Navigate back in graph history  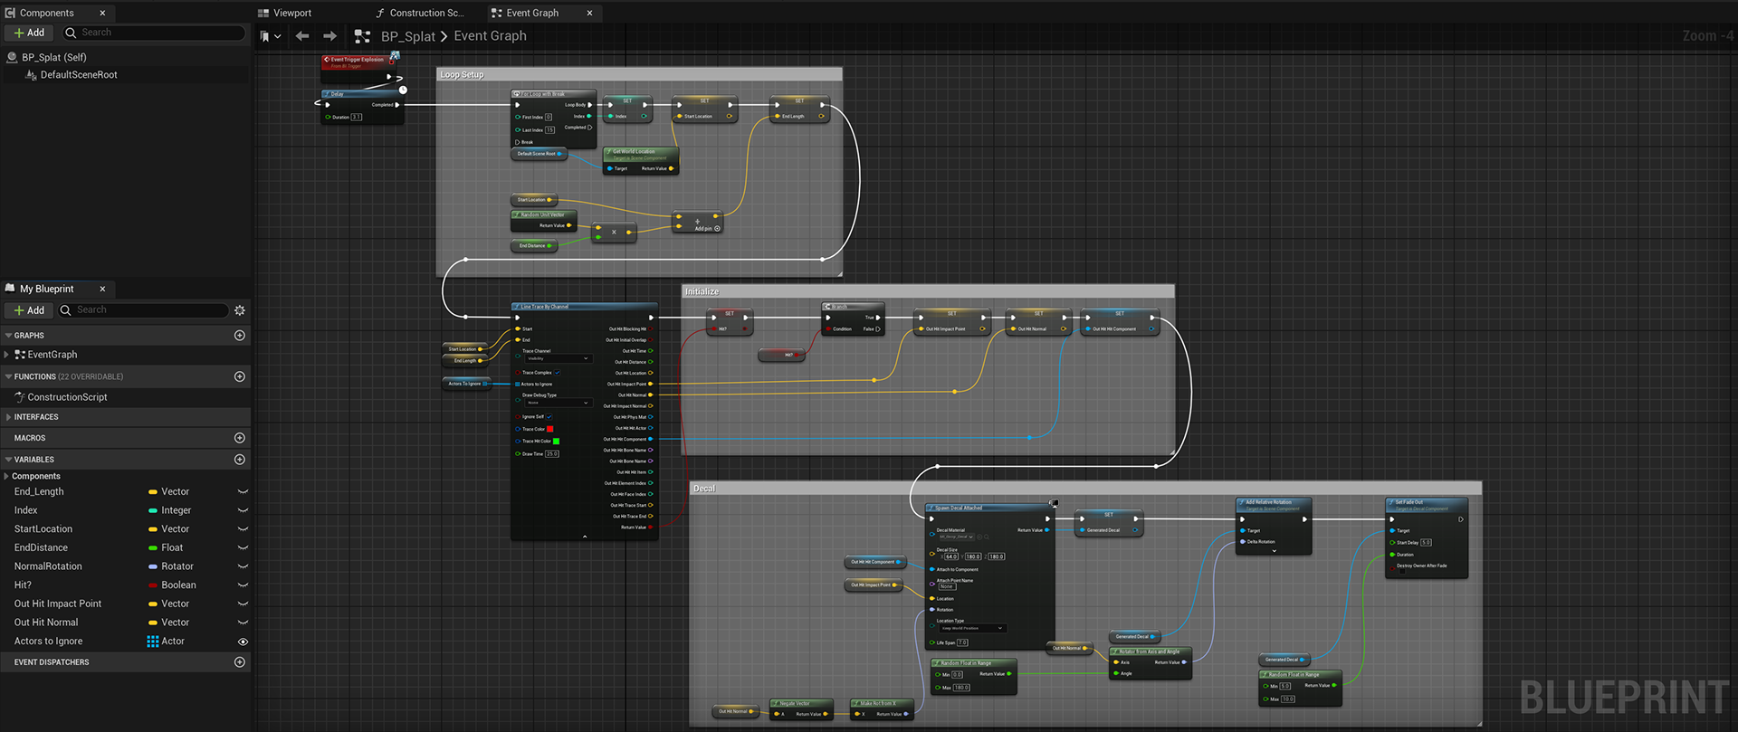click(x=302, y=36)
